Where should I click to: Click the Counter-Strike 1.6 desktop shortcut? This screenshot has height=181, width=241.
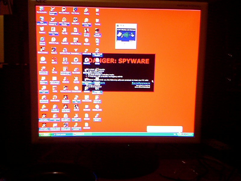pos(53,31)
